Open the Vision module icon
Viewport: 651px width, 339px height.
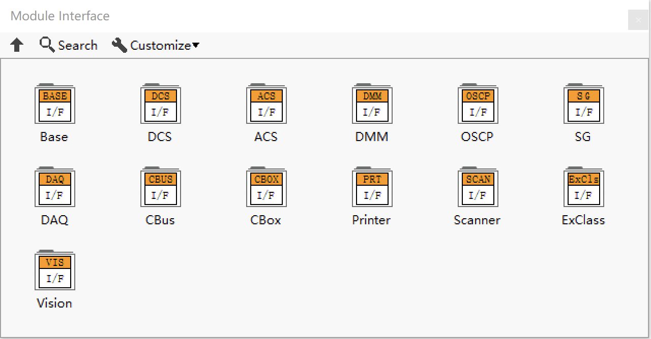[54, 271]
